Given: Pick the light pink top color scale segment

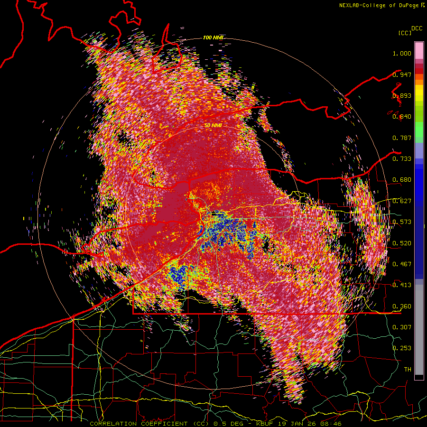Looking at the screenshot, I should (419, 50).
